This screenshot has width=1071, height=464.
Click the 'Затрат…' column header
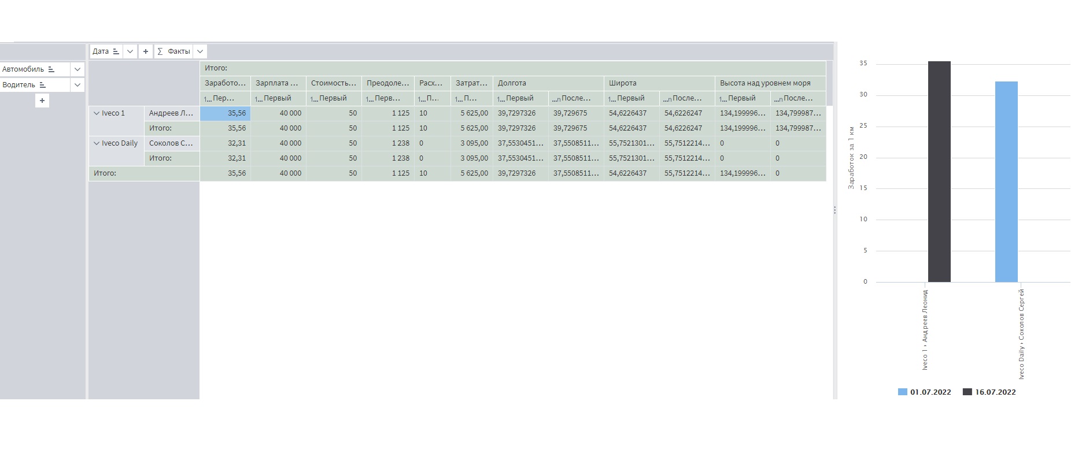tap(472, 83)
